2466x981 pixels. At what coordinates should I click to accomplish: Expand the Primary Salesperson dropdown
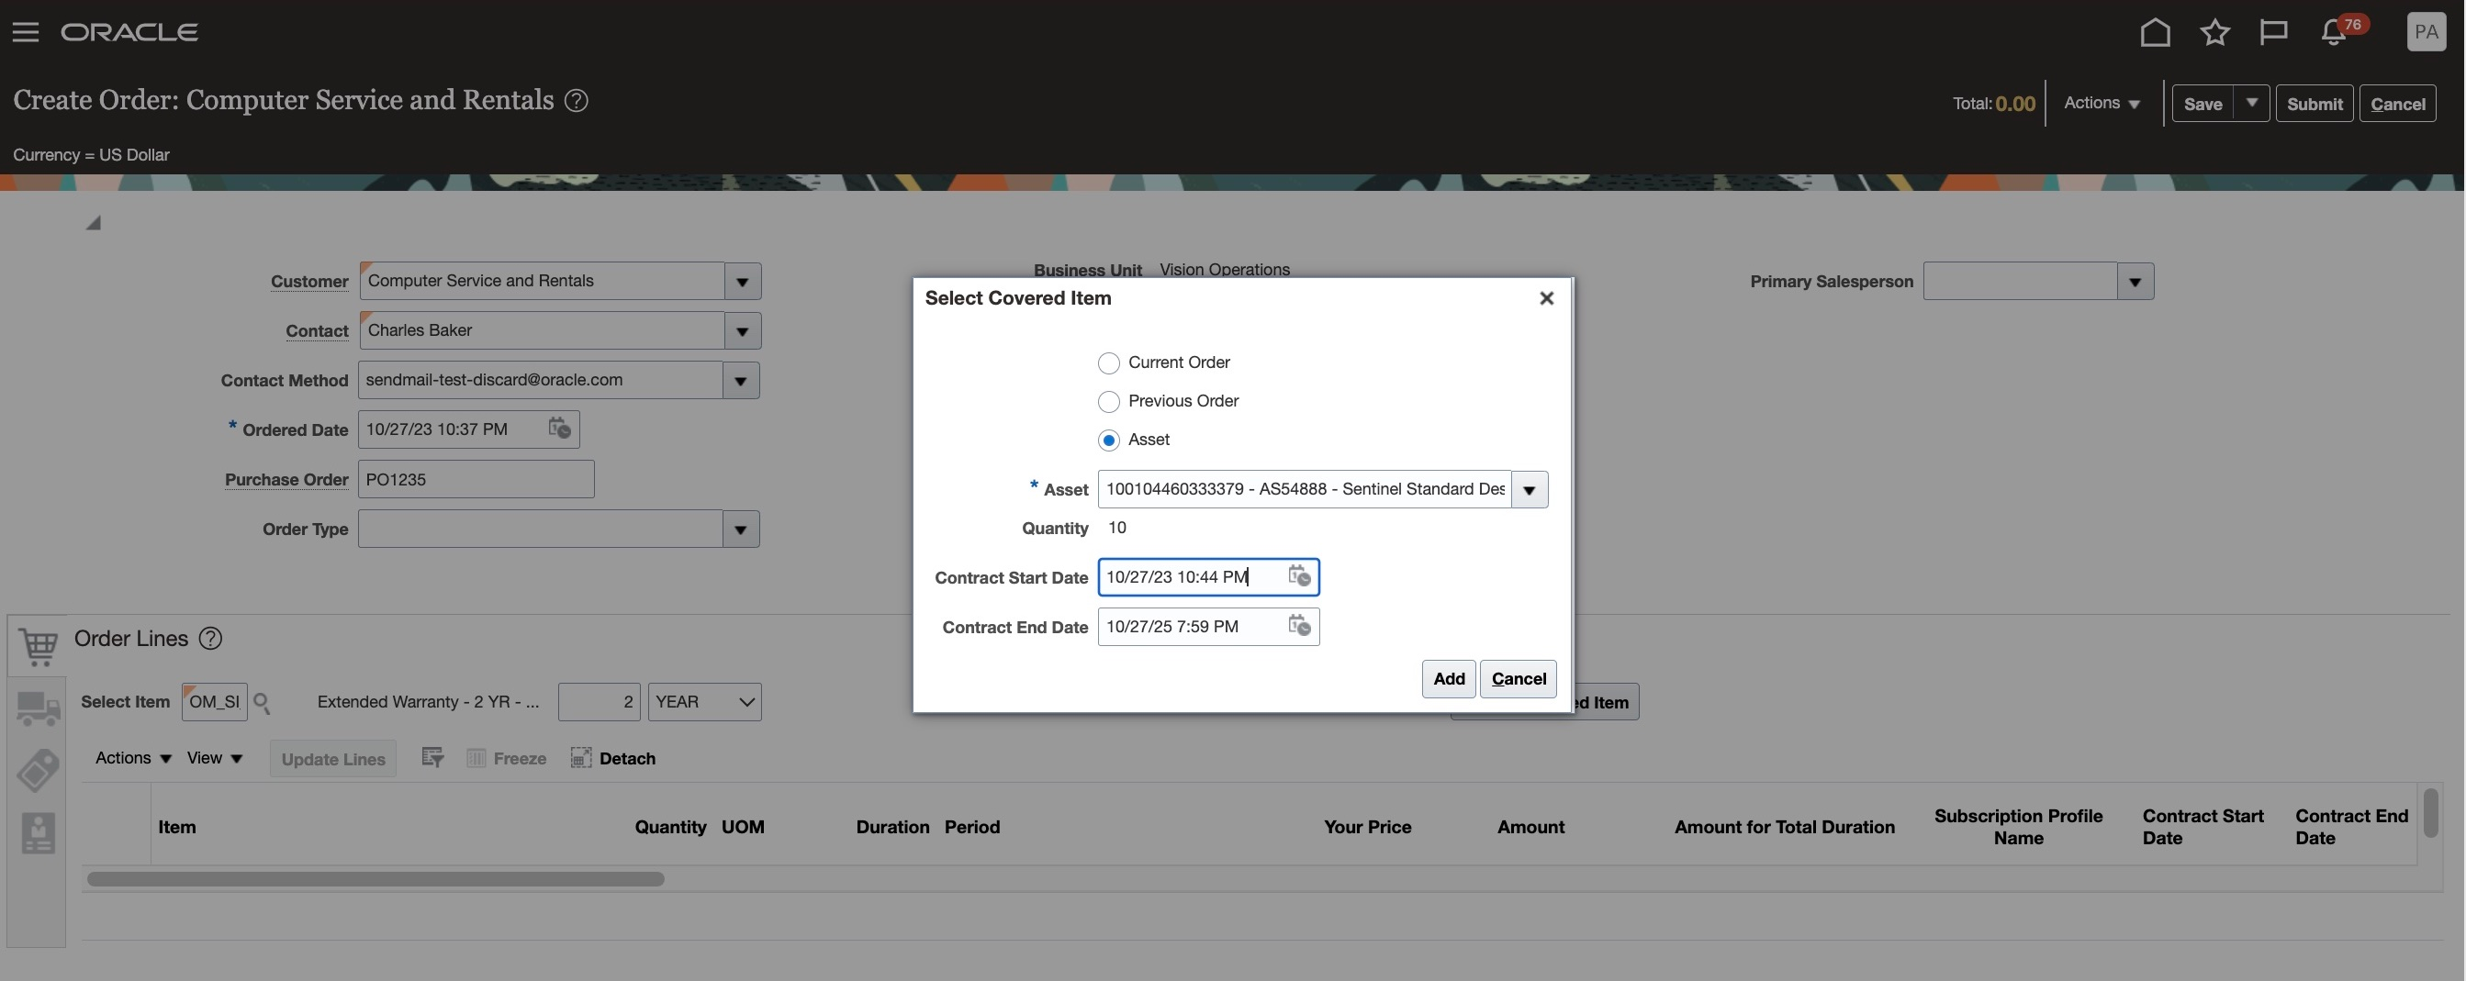pos(2135,282)
